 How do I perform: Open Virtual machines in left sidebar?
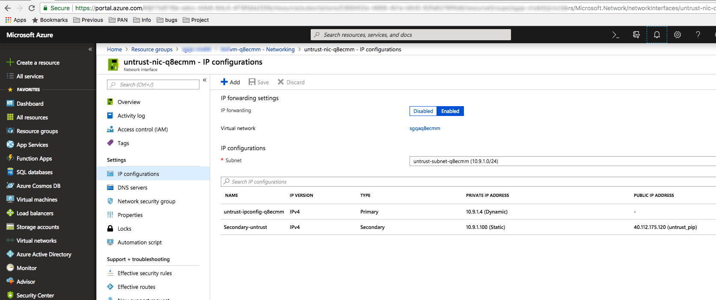[x=37, y=200]
